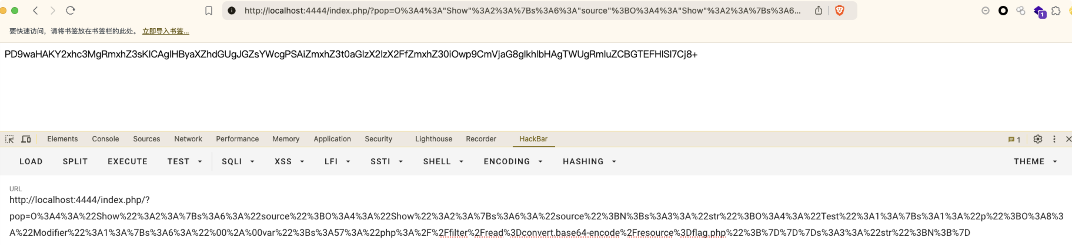
Task: Click the Brave Shields lion icon
Action: coord(840,11)
